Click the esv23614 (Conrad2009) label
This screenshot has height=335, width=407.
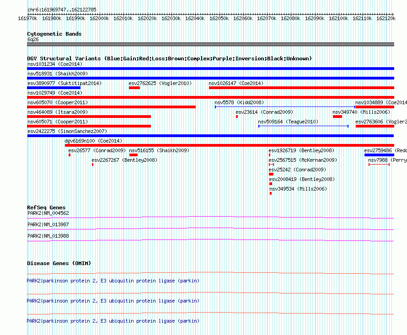[264, 112]
